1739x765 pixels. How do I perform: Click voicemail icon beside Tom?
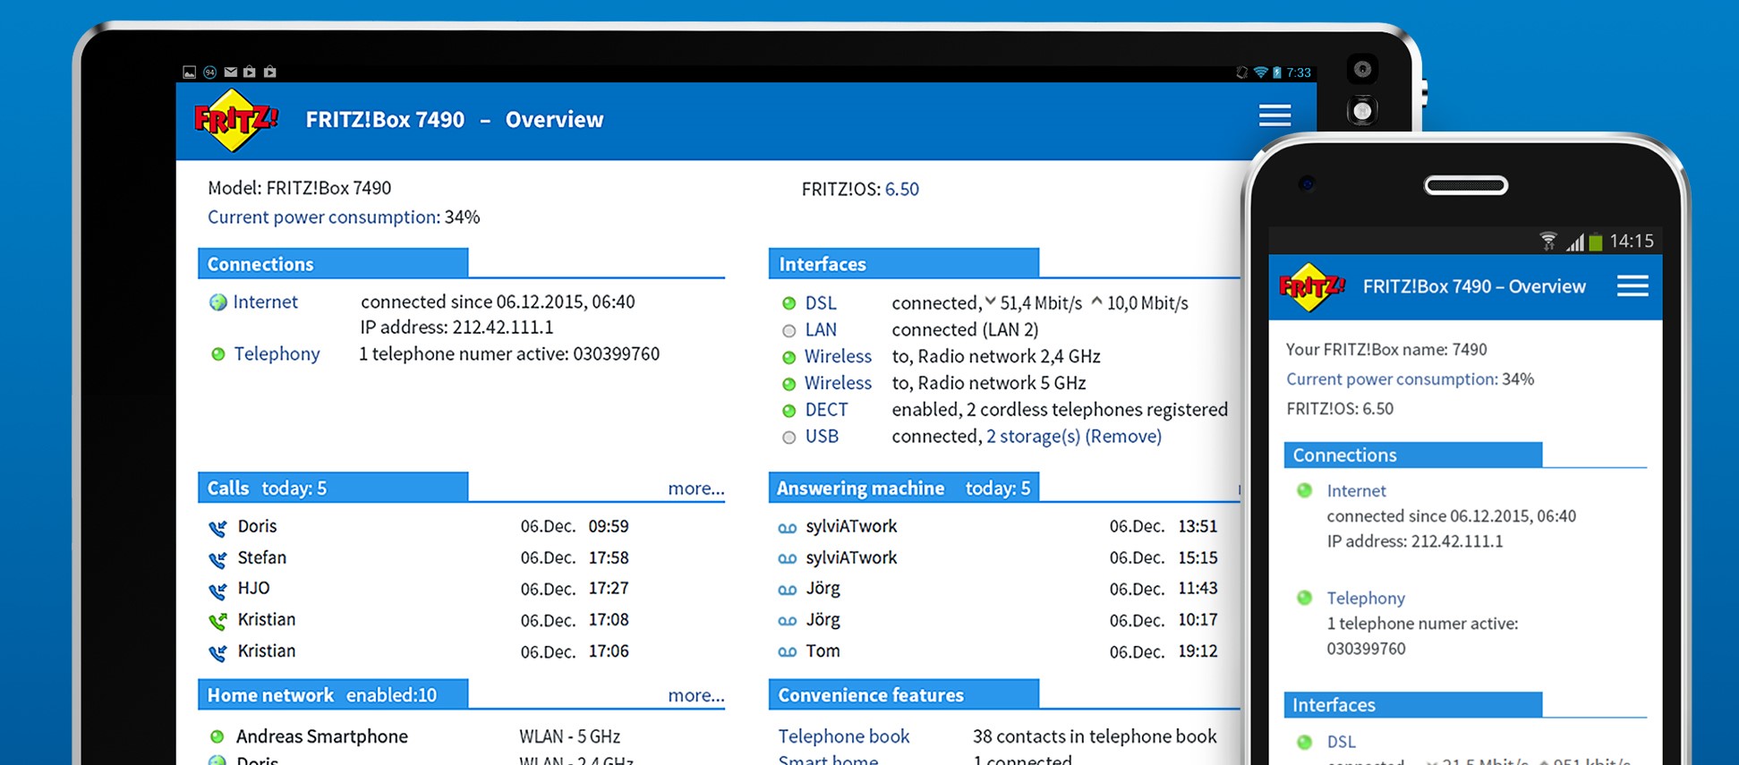(788, 652)
